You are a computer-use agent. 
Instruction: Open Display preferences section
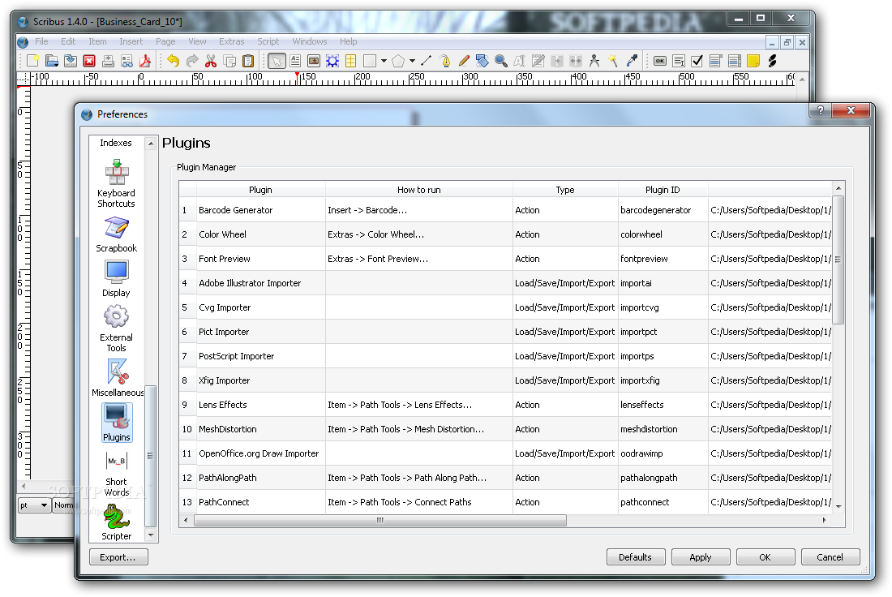(116, 279)
